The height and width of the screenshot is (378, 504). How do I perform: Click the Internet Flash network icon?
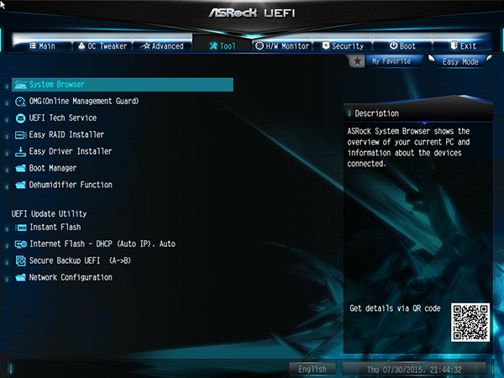pyautogui.click(x=21, y=244)
